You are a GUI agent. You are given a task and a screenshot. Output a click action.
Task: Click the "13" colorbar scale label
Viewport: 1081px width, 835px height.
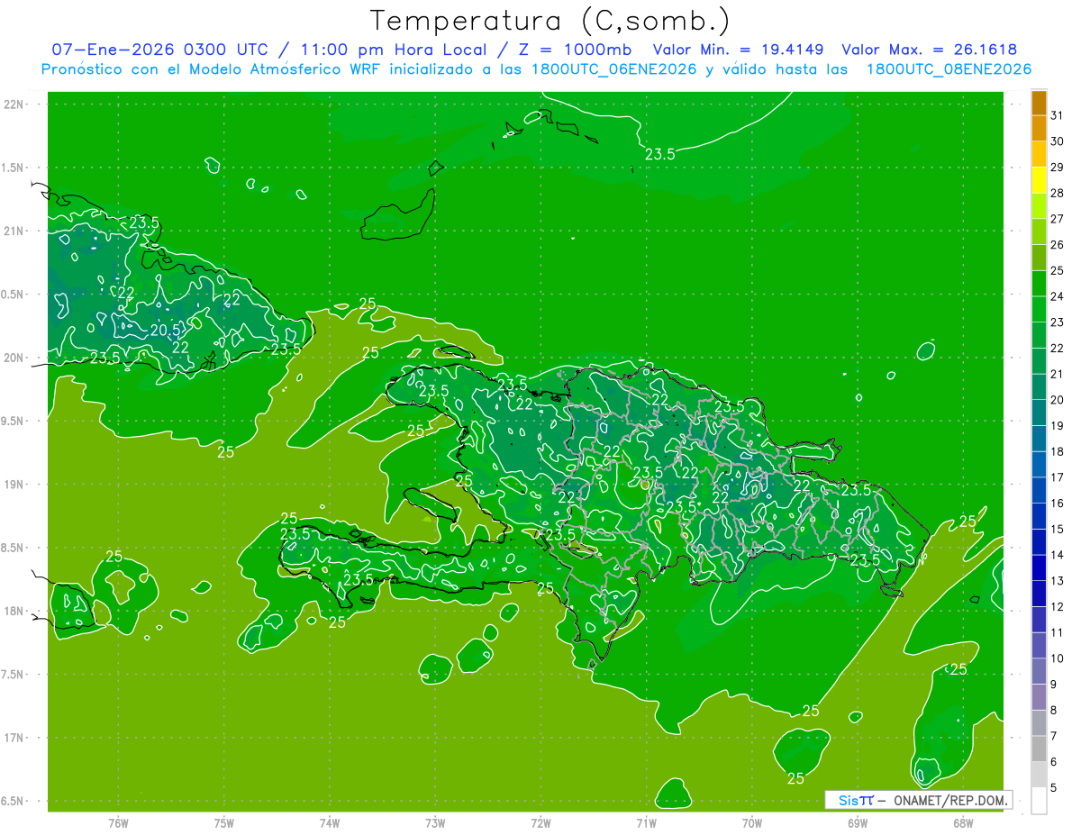[x=1058, y=581]
